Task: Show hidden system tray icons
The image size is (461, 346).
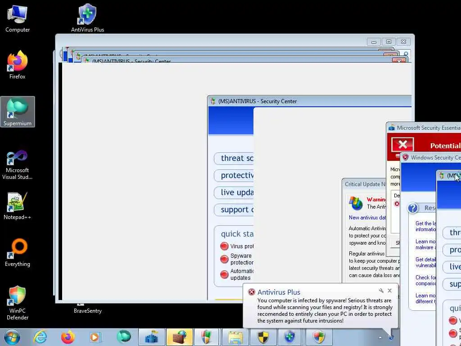Action: coord(380,337)
